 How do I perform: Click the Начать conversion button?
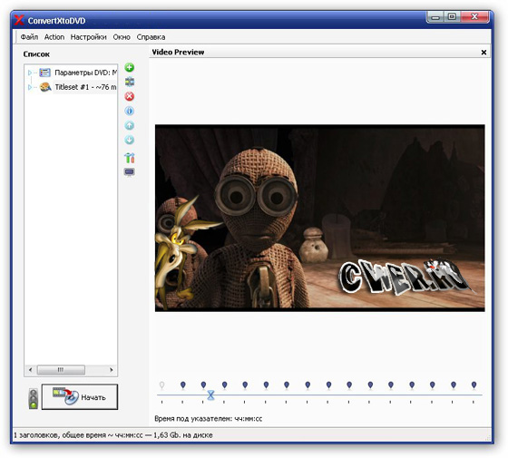[80, 397]
